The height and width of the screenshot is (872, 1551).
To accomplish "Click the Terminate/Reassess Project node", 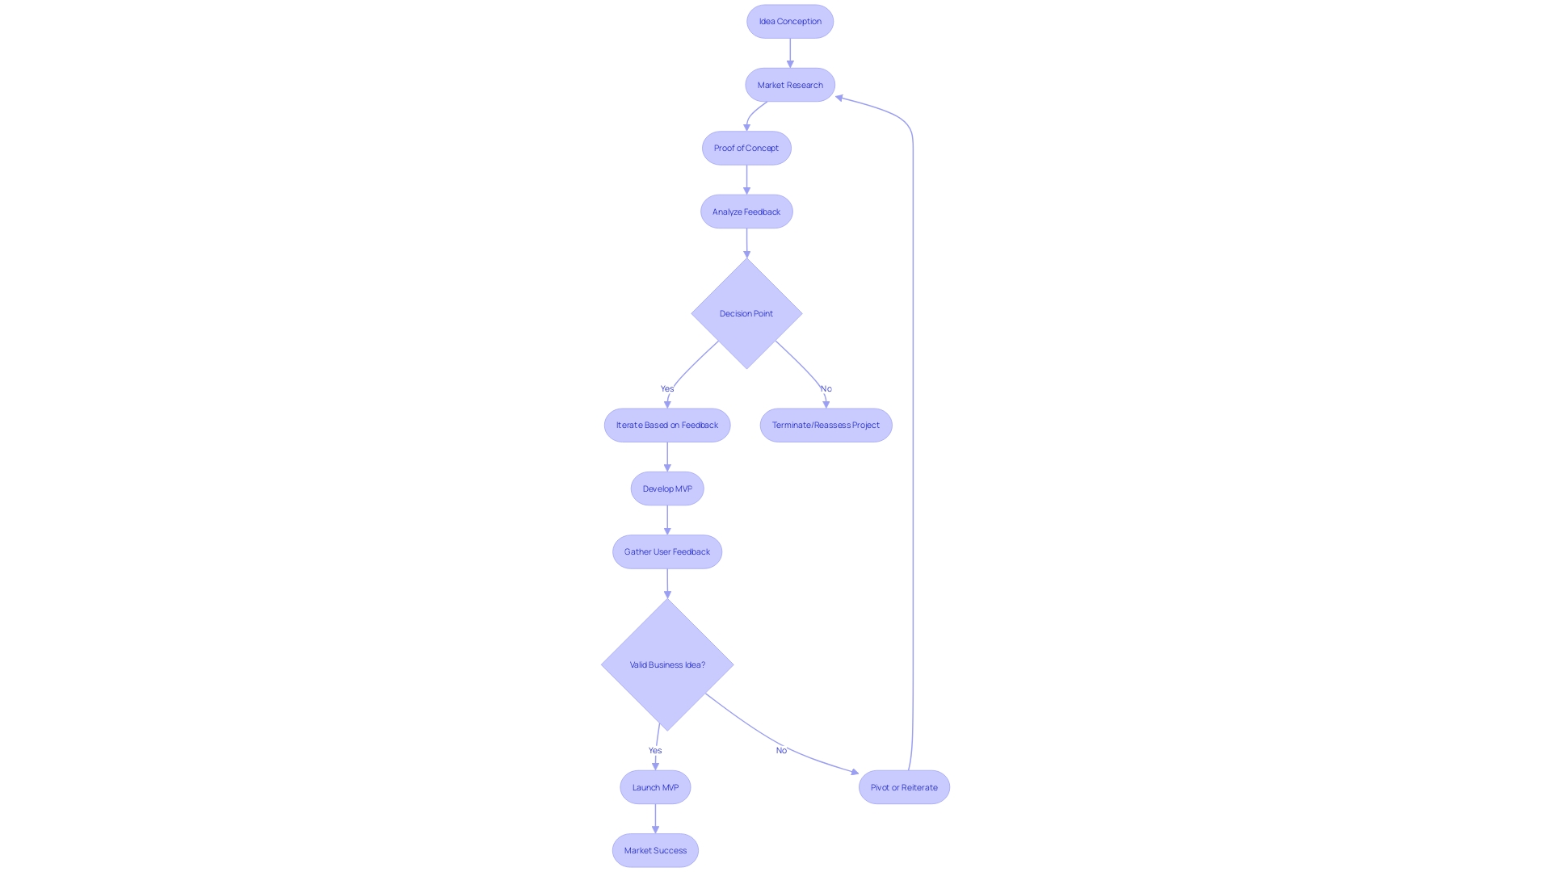I will (826, 425).
